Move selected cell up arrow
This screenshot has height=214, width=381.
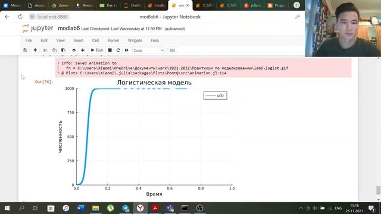tap(74, 50)
